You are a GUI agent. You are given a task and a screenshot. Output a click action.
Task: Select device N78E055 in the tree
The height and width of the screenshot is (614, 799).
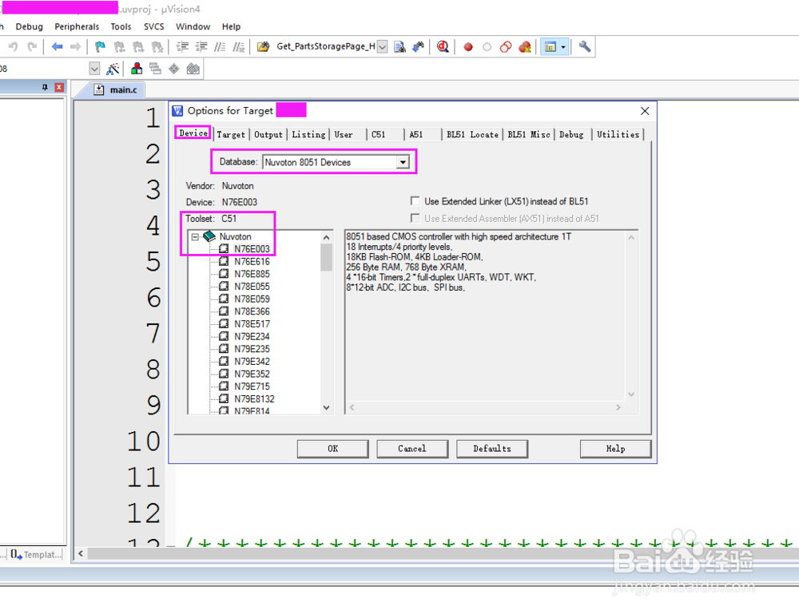pyautogui.click(x=252, y=287)
